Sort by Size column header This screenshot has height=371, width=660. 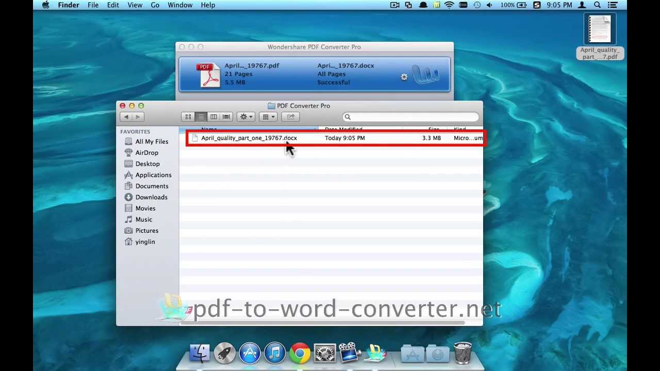[425, 129]
